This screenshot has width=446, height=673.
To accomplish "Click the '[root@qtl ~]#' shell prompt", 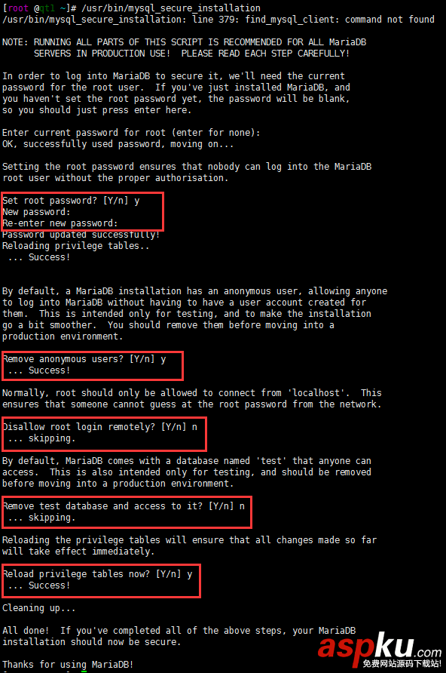I will coord(39,8).
